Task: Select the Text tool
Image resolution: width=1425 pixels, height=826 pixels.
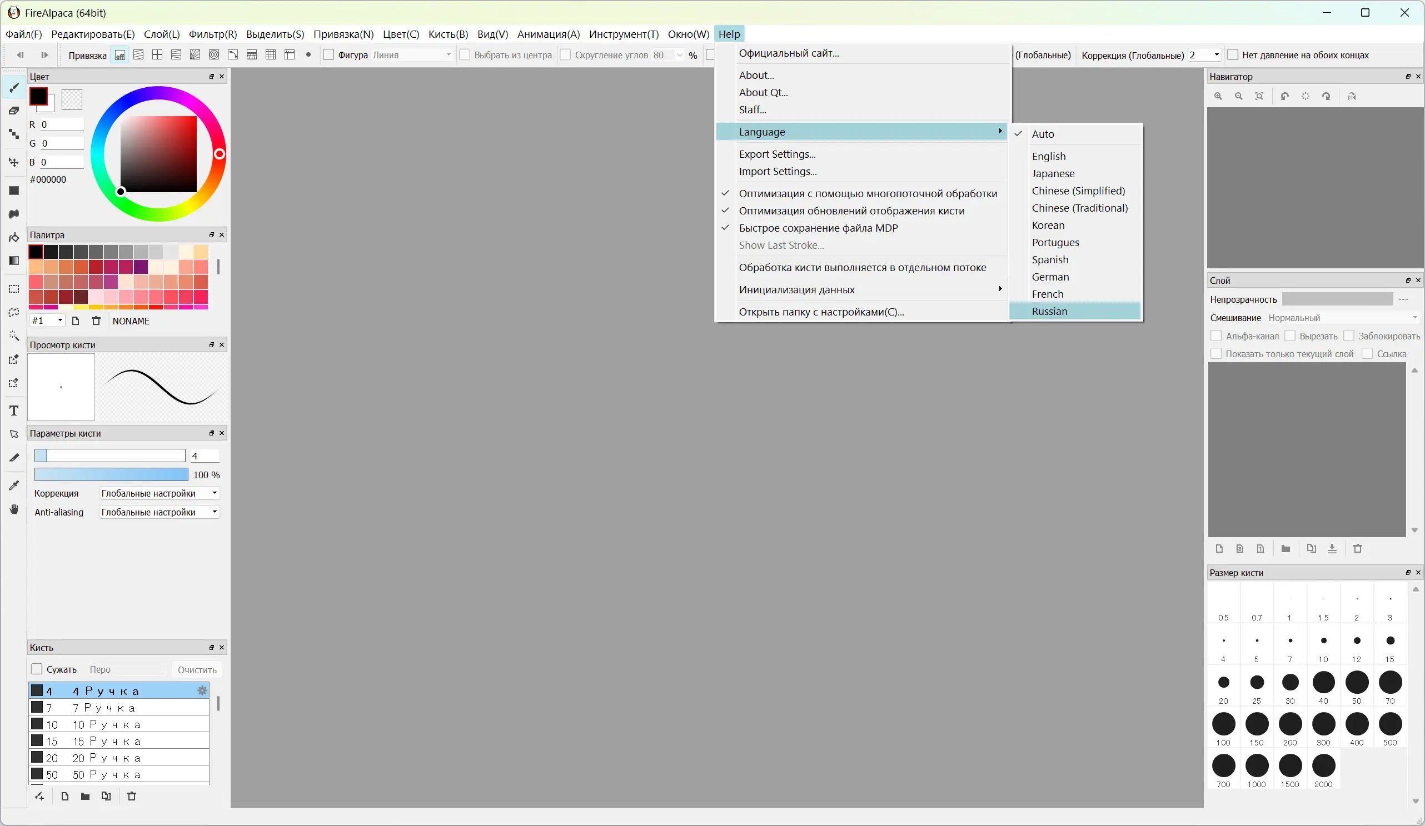Action: coord(14,411)
